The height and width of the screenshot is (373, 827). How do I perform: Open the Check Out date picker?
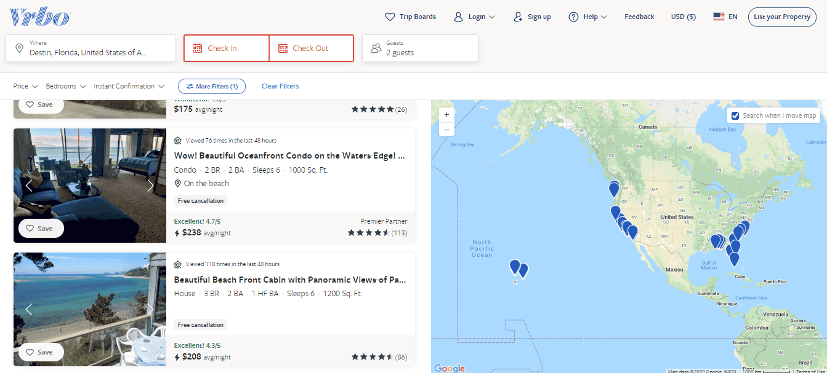click(312, 48)
